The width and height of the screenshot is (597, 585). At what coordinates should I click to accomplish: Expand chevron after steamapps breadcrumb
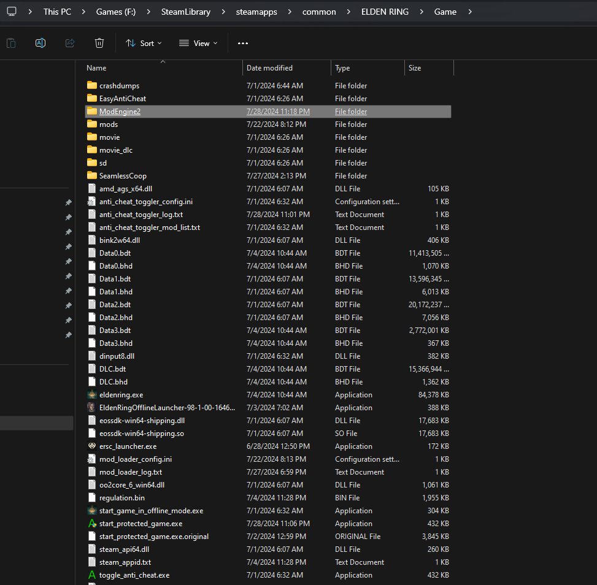290,12
